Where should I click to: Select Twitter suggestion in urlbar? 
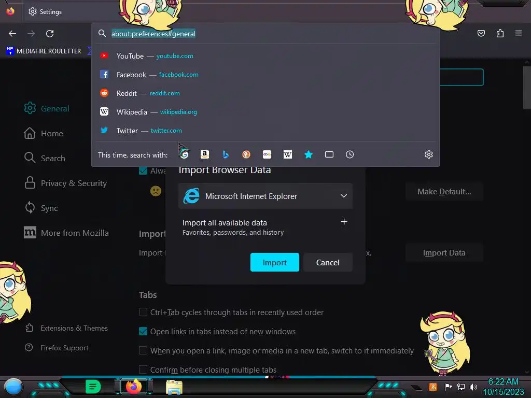265,130
